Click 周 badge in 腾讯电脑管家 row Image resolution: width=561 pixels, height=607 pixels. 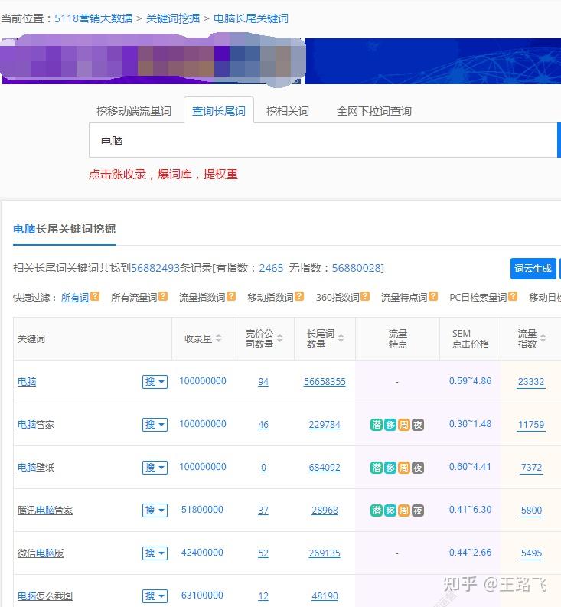point(404,511)
